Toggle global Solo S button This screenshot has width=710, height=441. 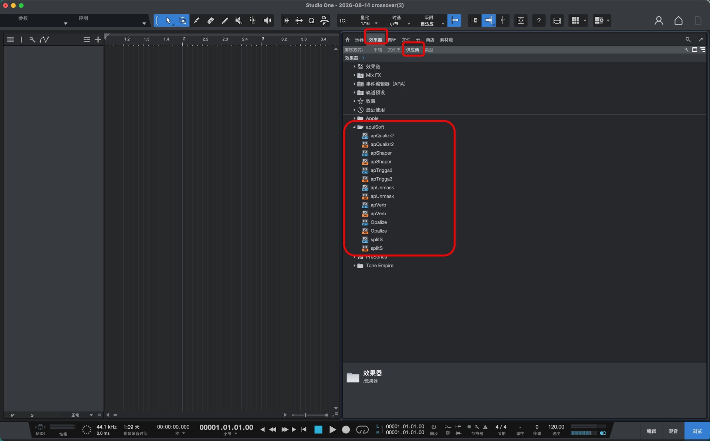(32, 415)
